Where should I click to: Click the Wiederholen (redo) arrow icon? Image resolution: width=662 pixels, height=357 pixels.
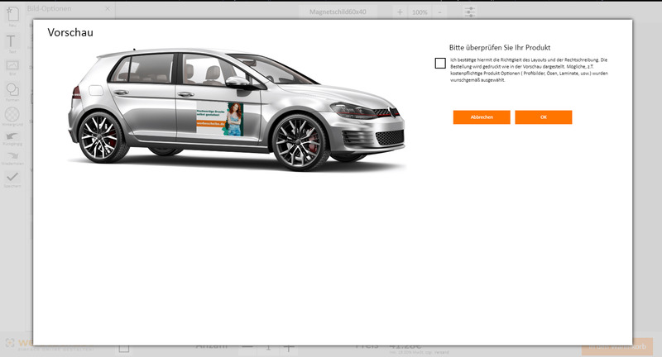(12, 156)
